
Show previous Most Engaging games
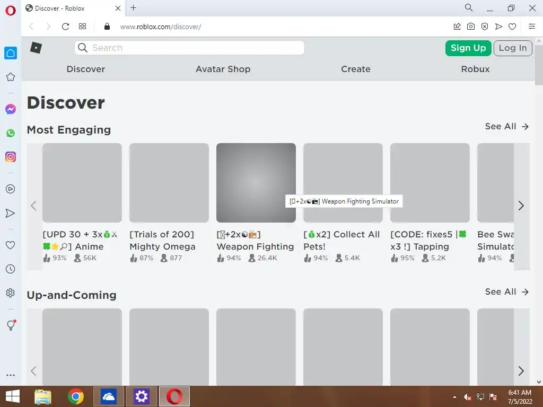33,206
